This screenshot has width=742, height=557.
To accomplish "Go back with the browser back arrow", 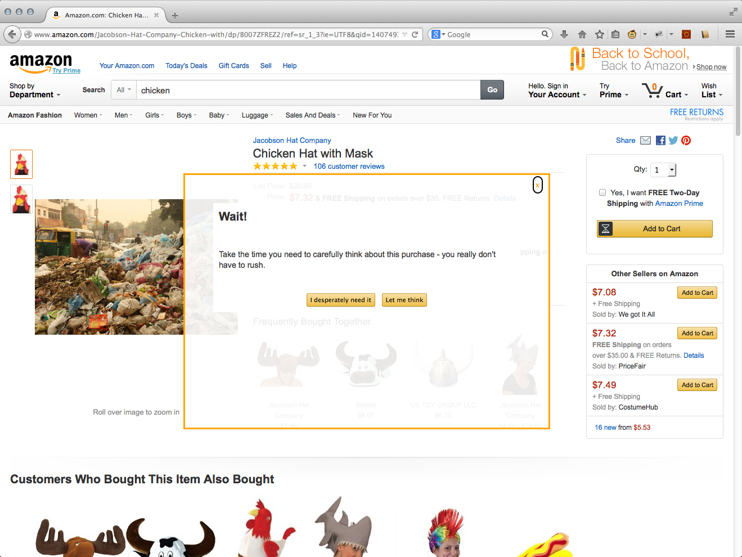I will pyautogui.click(x=12, y=34).
